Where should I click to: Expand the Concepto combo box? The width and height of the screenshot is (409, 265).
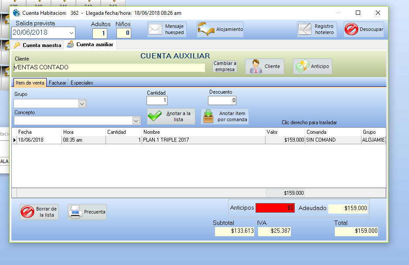136,121
